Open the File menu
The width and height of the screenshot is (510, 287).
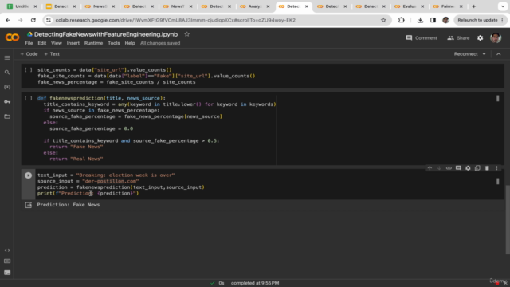(x=29, y=43)
